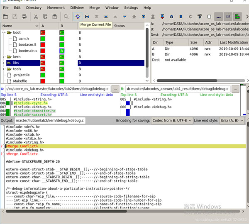Open search with the magnifier icon
The width and height of the screenshot is (249, 224).
pos(66,17)
